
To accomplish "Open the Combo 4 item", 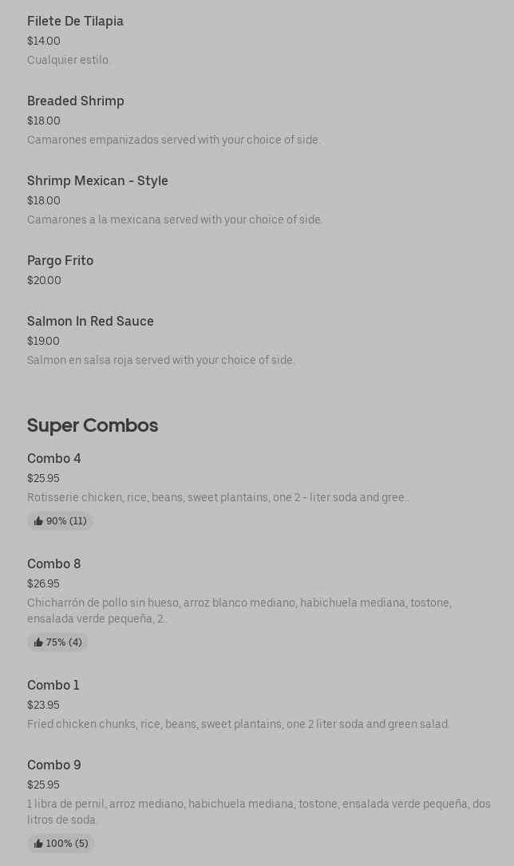I will tap(53, 458).
